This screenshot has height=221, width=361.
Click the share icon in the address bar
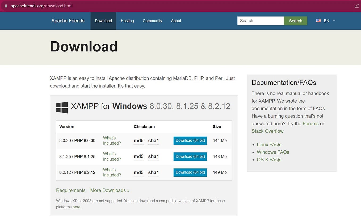coord(357,5)
